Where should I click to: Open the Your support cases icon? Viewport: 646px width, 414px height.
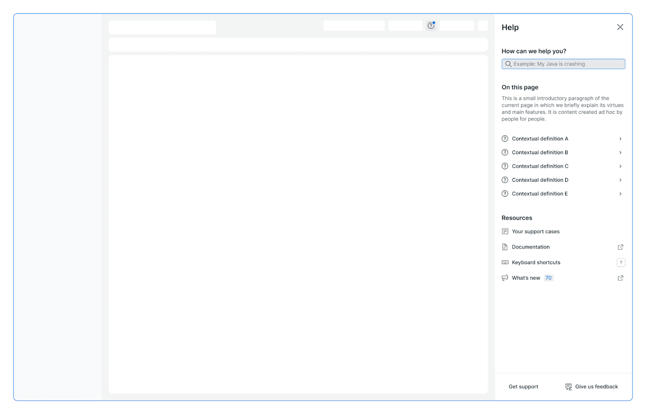[505, 231]
